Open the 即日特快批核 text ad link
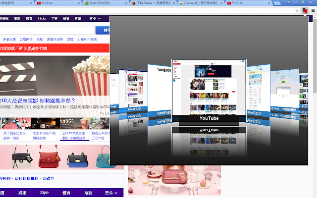The height and width of the screenshot is (198, 317). (26, 178)
